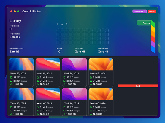Click the Average Size value

click(x=103, y=52)
